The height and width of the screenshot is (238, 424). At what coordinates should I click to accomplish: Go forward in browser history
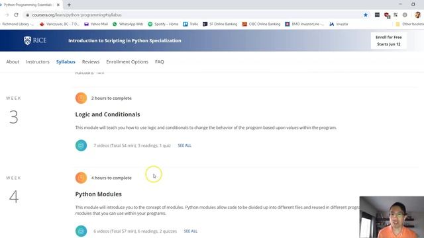7,15
